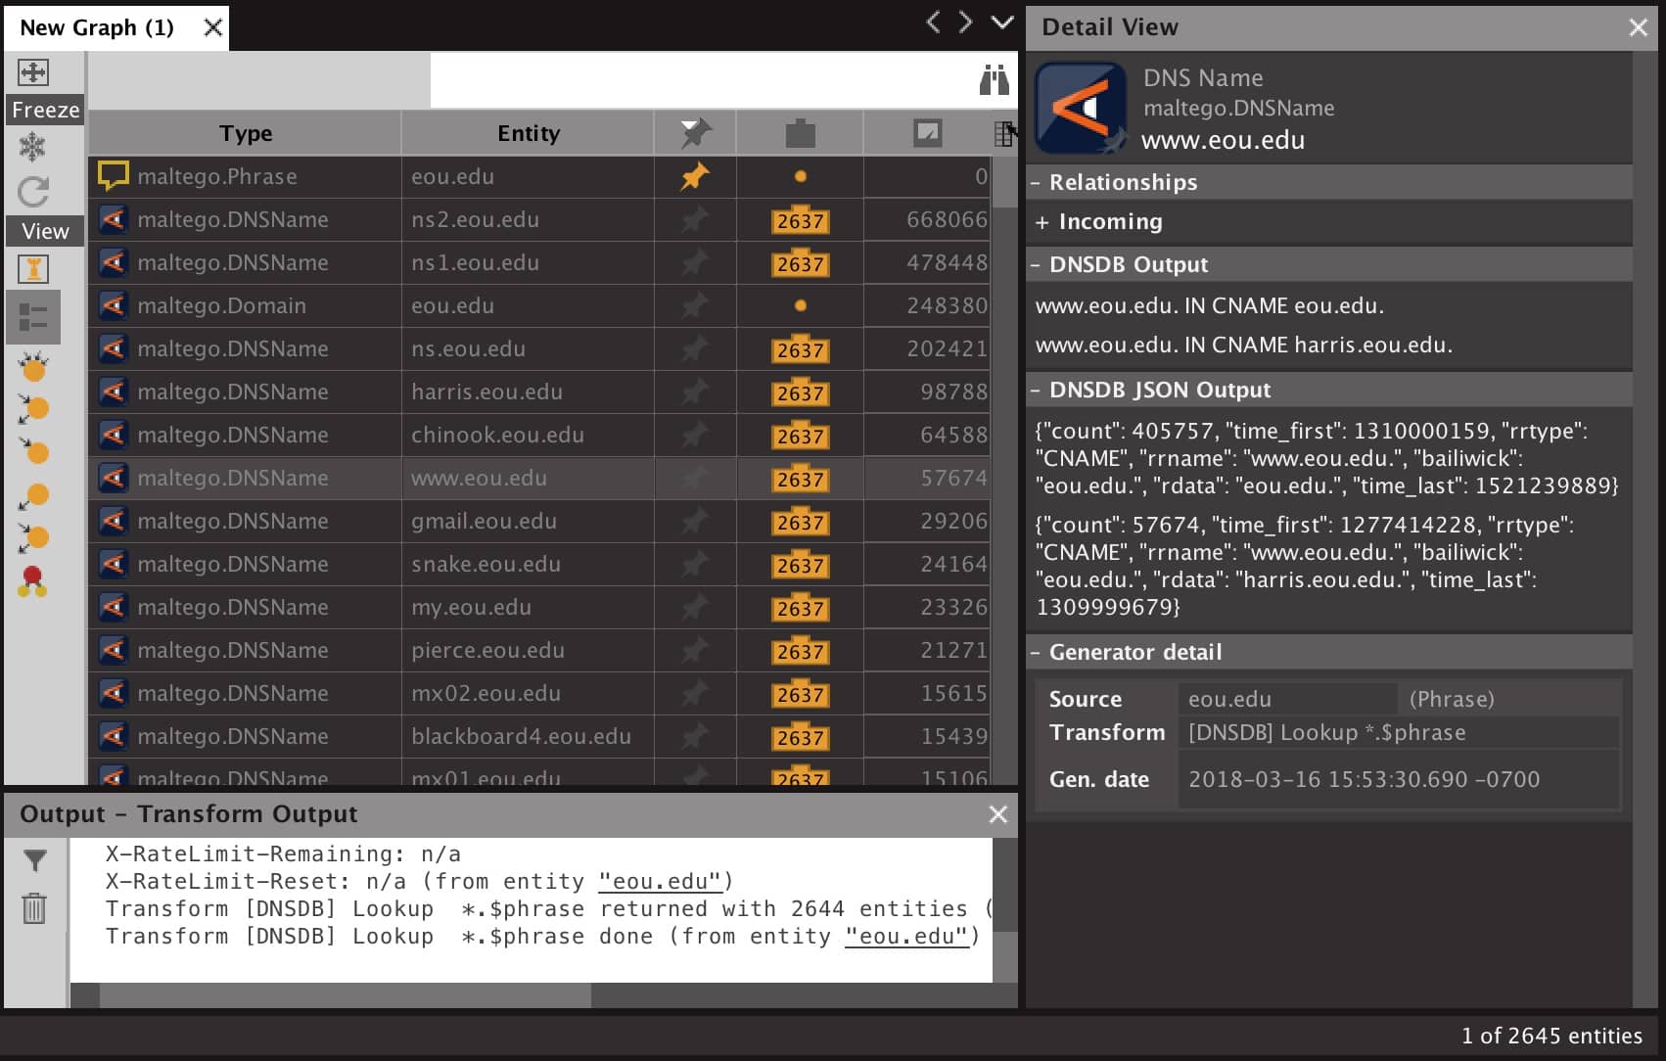Click the Freeze label button
The height and width of the screenshot is (1061, 1666).
click(45, 110)
